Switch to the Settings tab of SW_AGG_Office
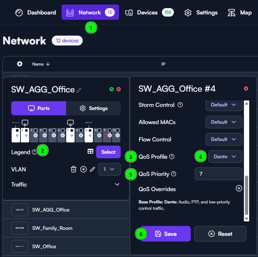The height and width of the screenshot is (257, 258). tap(93, 108)
